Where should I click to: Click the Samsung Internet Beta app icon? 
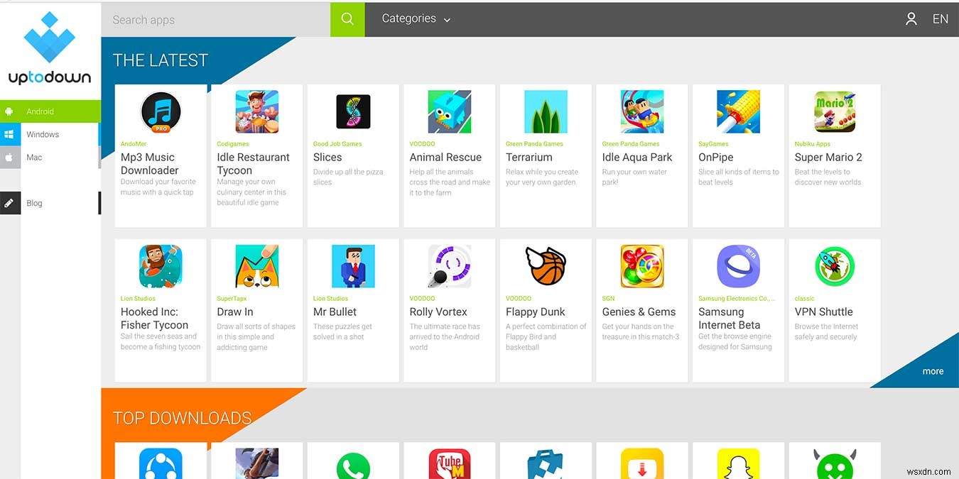(x=738, y=266)
